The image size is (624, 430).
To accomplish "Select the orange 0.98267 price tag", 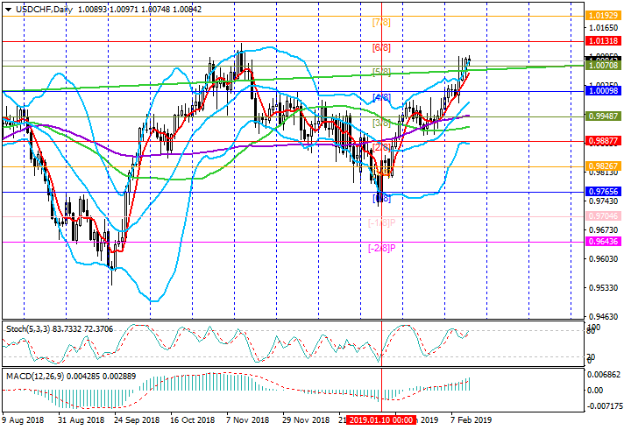I will point(604,166).
